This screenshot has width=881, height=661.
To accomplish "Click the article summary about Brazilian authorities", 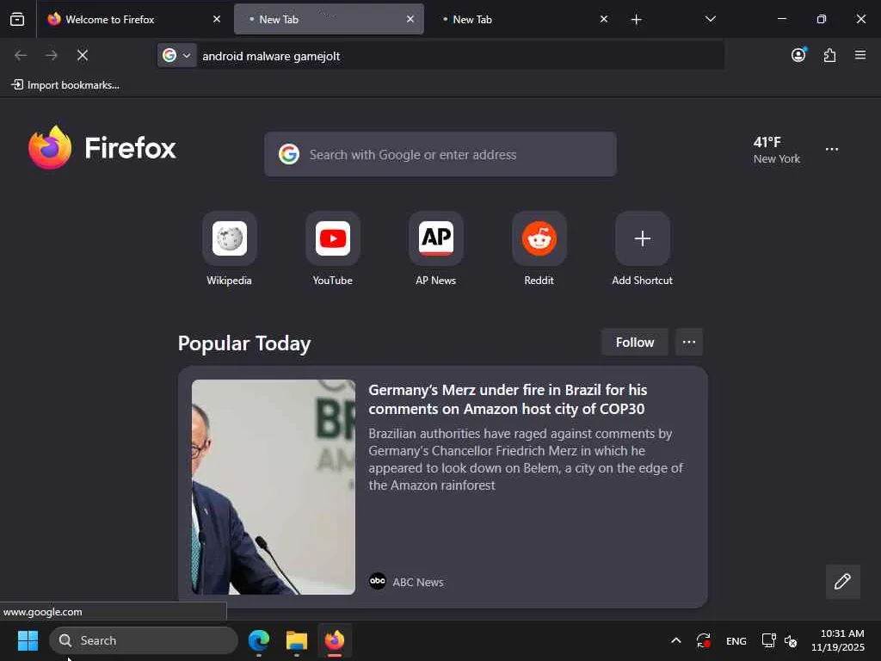I will click(526, 460).
